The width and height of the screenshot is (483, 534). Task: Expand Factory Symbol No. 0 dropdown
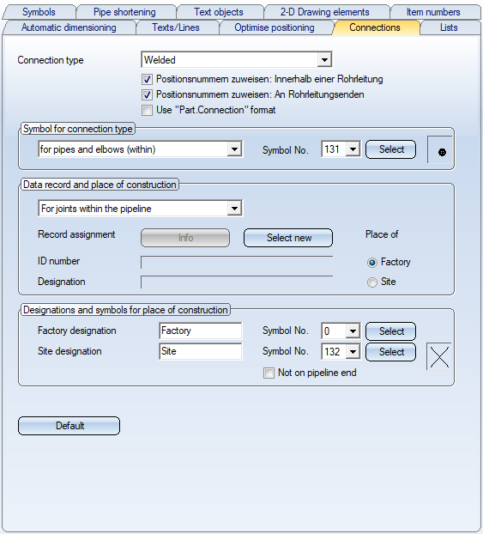[x=353, y=331]
